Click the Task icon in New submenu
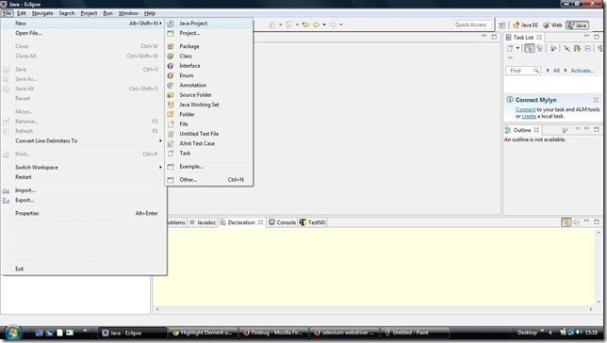607x343 pixels. (171, 154)
